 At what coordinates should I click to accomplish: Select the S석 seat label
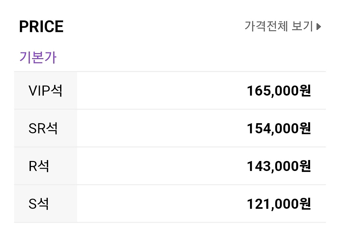39,204
